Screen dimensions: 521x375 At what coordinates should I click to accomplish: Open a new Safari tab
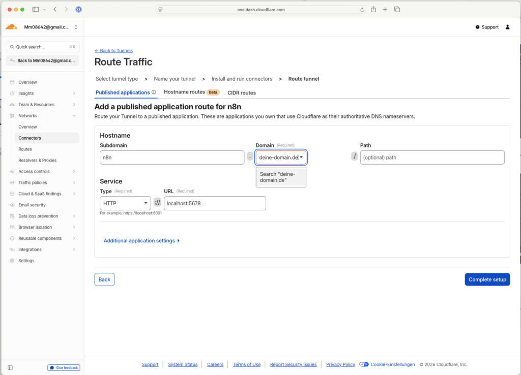click(385, 10)
